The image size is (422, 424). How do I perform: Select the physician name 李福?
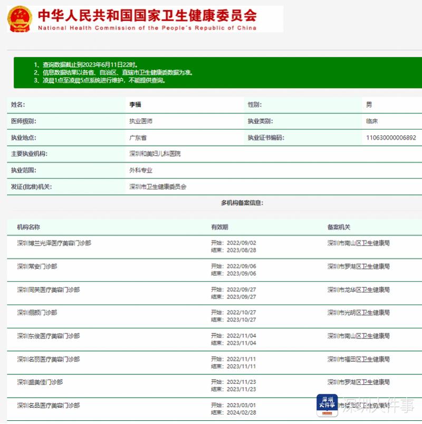(131, 104)
